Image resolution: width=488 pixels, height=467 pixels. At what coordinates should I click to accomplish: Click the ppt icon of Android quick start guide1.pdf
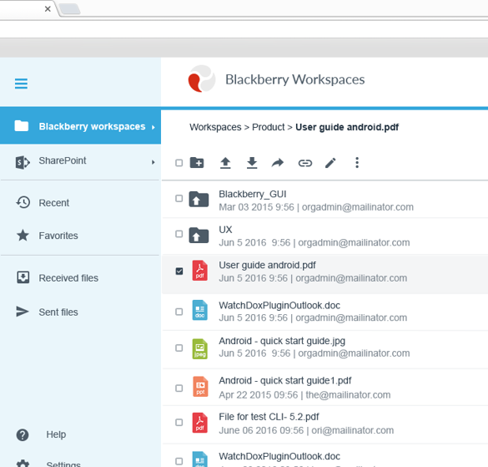pyautogui.click(x=200, y=387)
